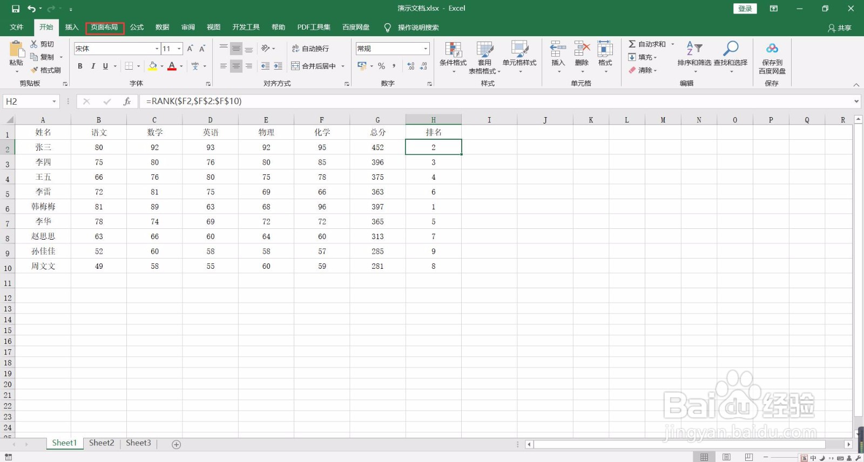Click the 登录 sign-in button
The height and width of the screenshot is (462, 864).
[x=745, y=9]
